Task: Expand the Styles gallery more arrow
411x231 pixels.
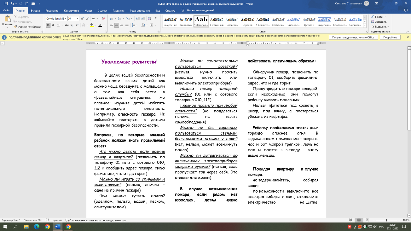Action: 365,26
